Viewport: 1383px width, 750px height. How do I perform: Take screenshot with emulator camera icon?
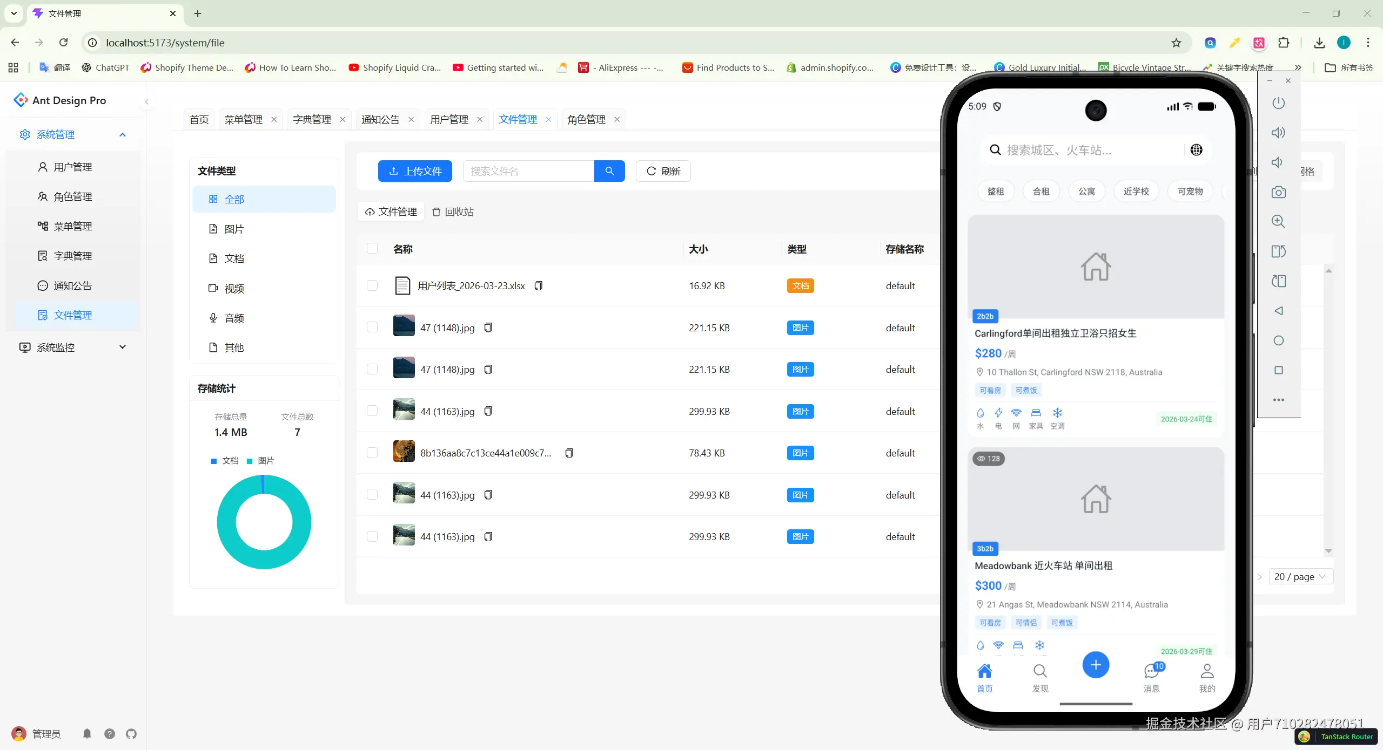[1278, 192]
